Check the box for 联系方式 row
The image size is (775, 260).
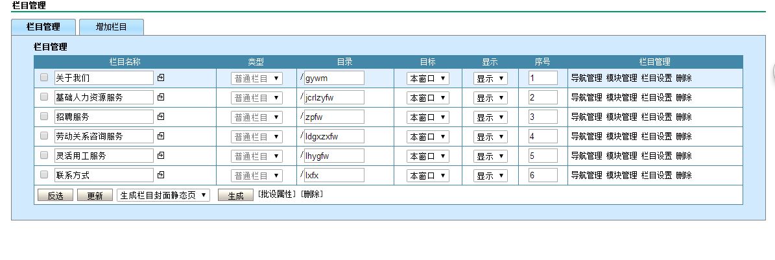(44, 175)
